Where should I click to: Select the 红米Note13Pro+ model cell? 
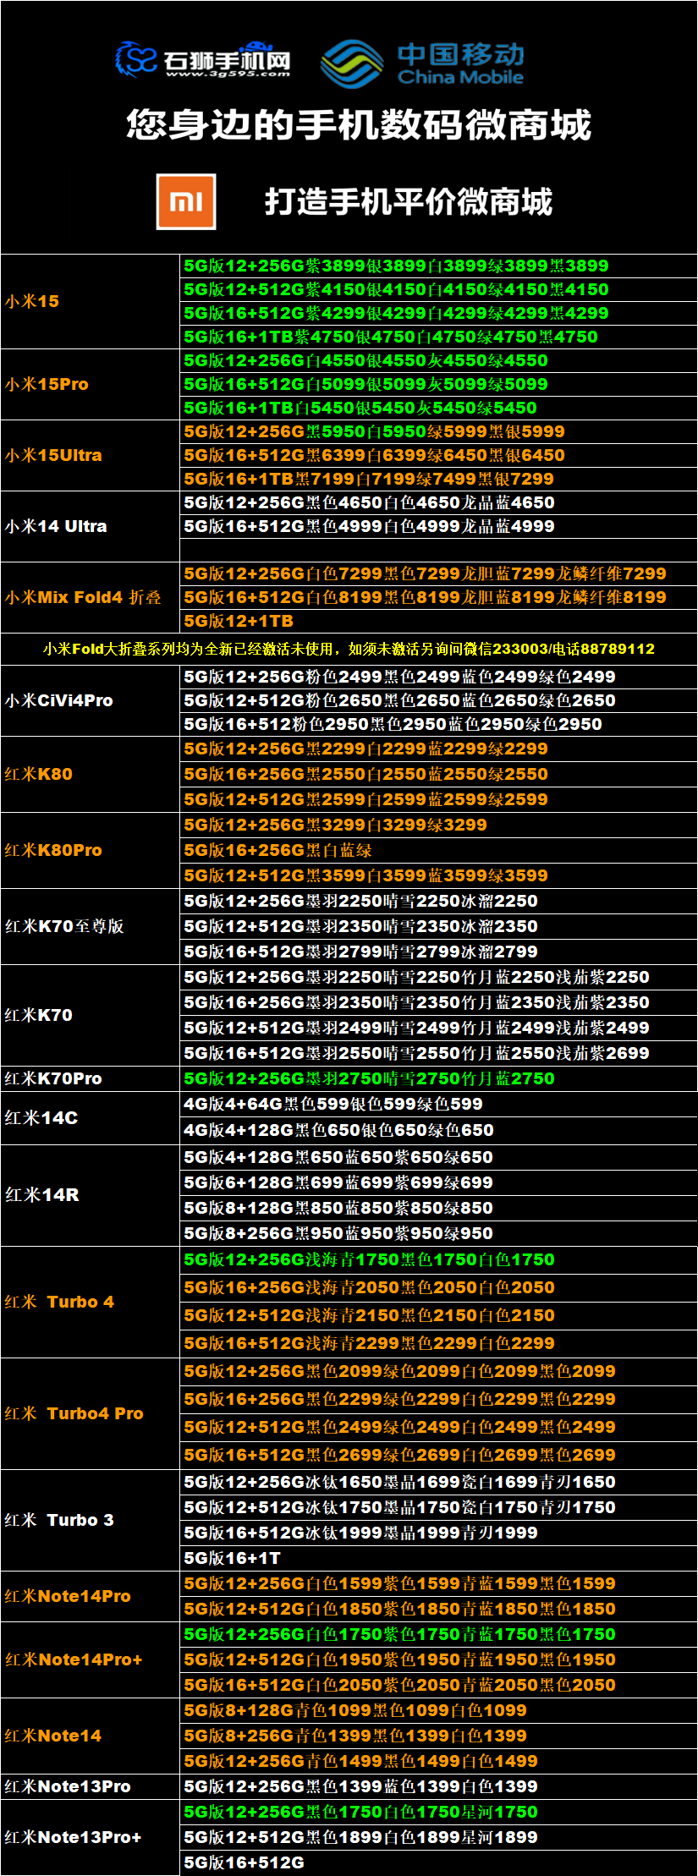pyautogui.click(x=90, y=1837)
